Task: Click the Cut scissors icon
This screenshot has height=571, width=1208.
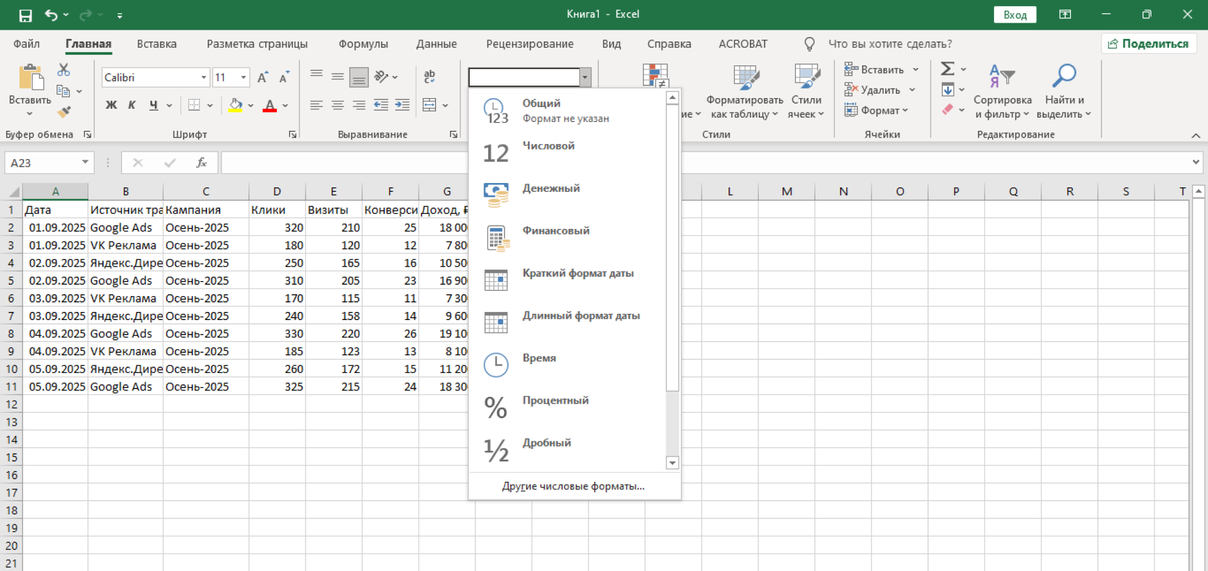Action: tap(64, 70)
